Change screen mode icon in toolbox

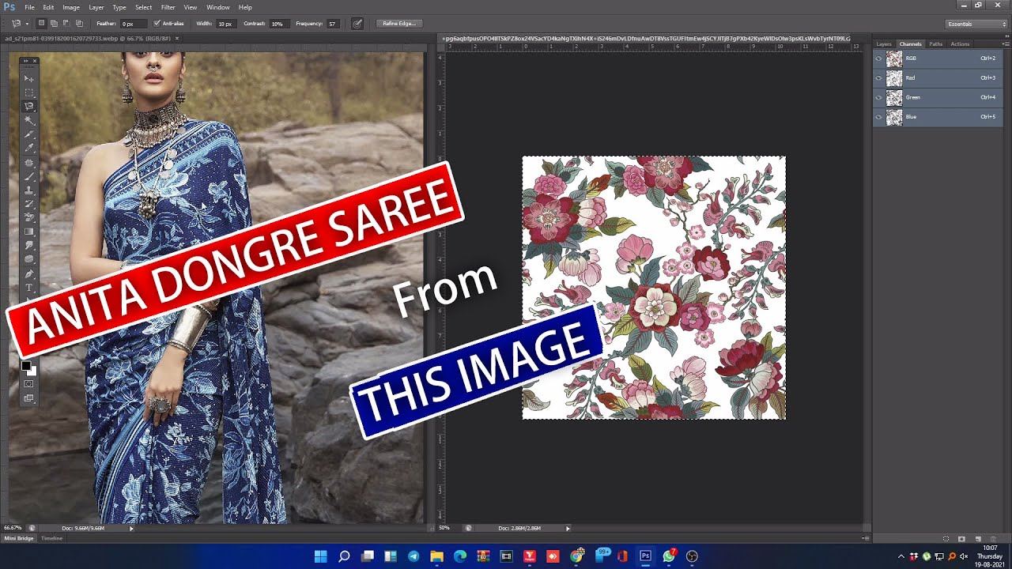29,398
